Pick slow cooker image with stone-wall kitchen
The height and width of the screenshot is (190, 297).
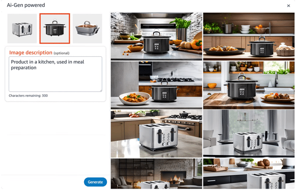click(x=156, y=37)
